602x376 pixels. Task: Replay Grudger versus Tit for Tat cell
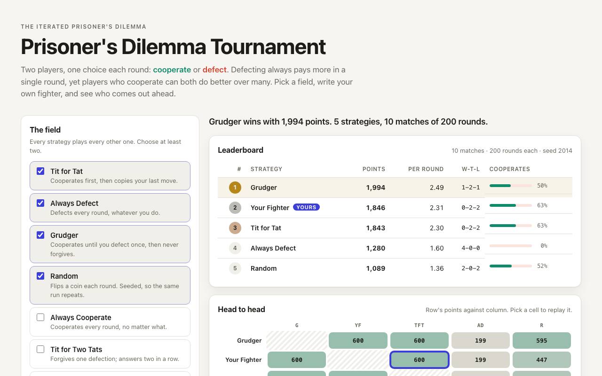(419, 340)
